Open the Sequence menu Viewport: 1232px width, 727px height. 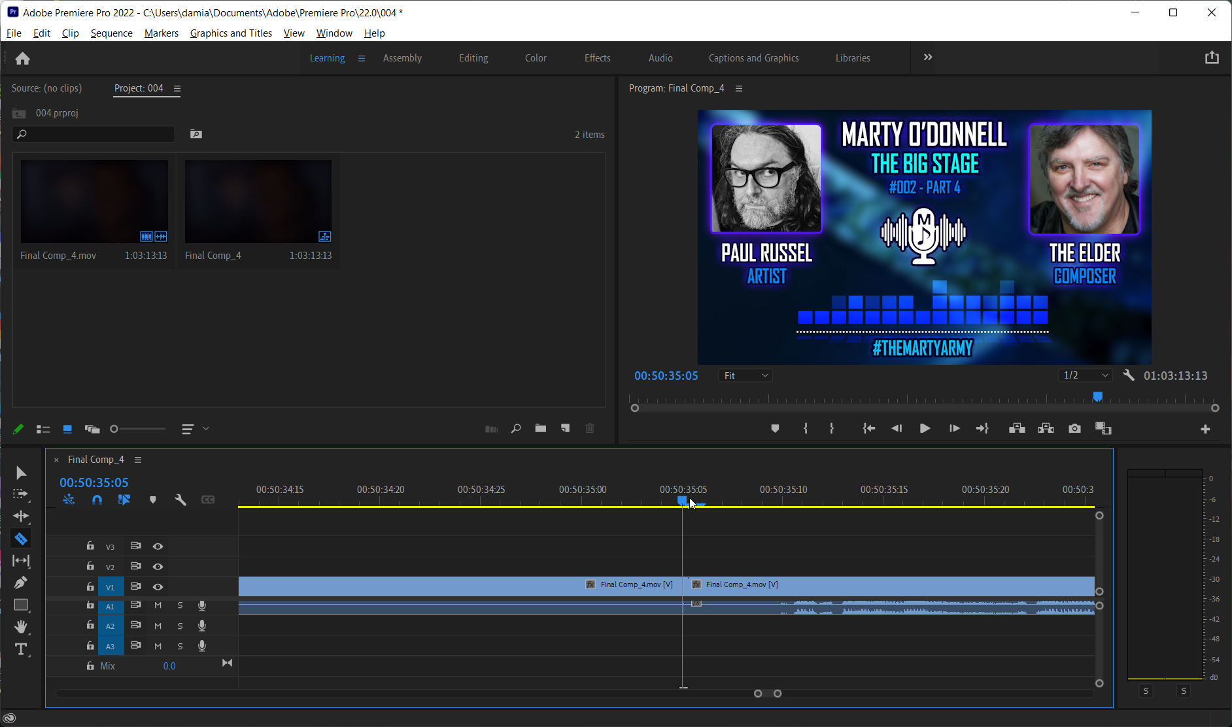pos(111,33)
